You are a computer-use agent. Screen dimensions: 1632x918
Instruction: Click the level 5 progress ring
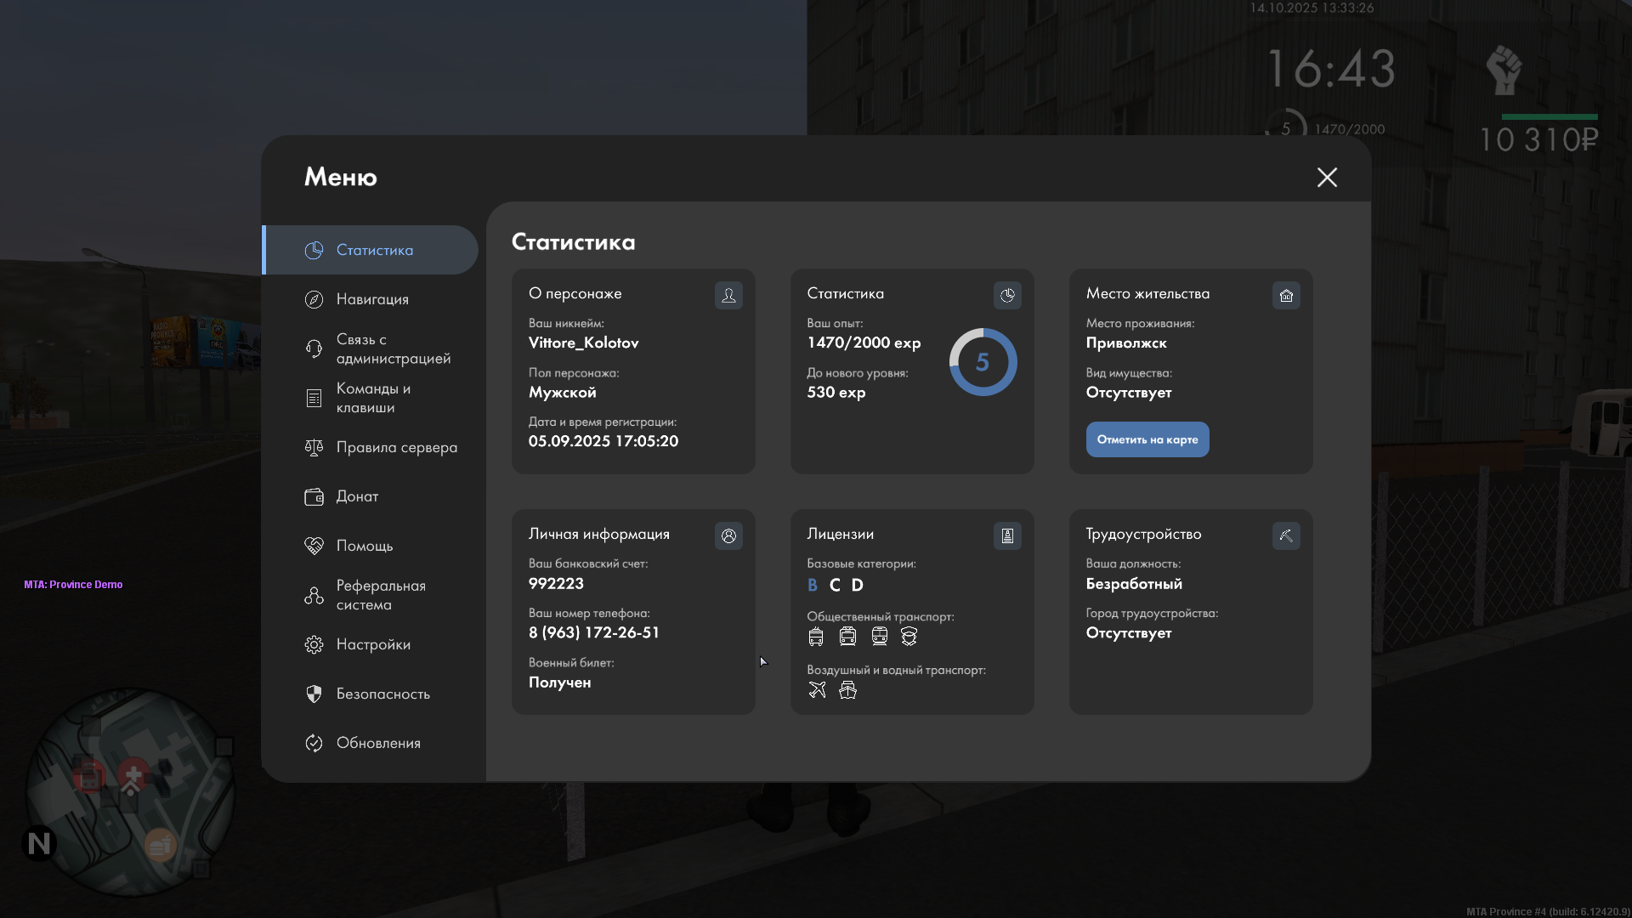point(983,362)
